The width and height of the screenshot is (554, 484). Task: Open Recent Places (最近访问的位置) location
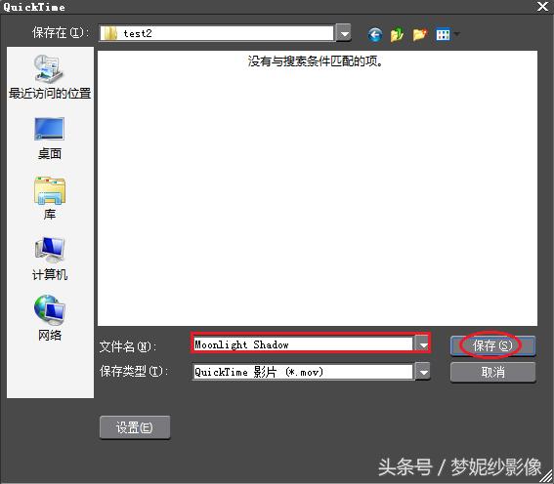(x=50, y=77)
